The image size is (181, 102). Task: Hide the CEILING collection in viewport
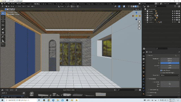[x=175, y=13]
